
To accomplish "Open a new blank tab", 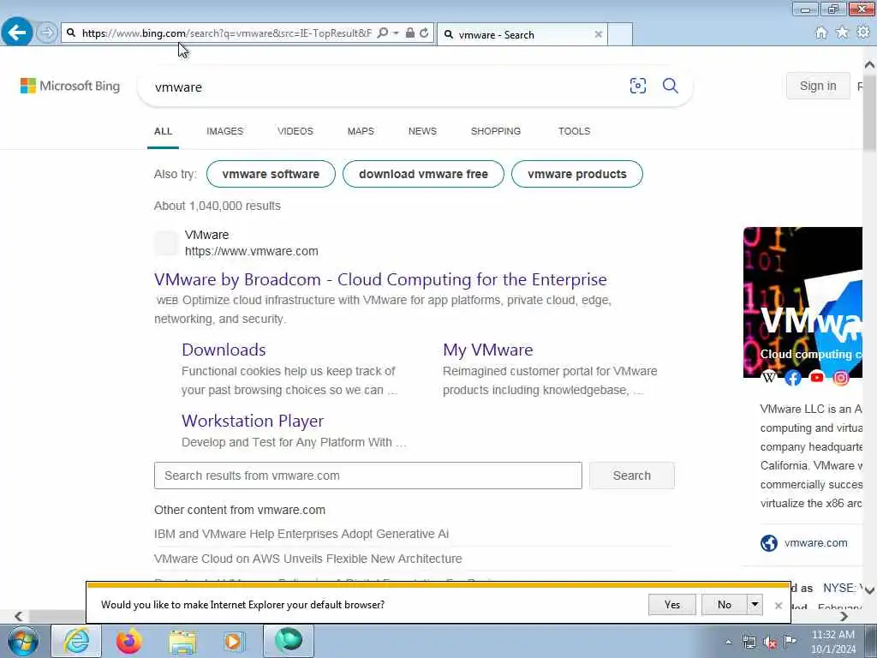I will pos(620,34).
